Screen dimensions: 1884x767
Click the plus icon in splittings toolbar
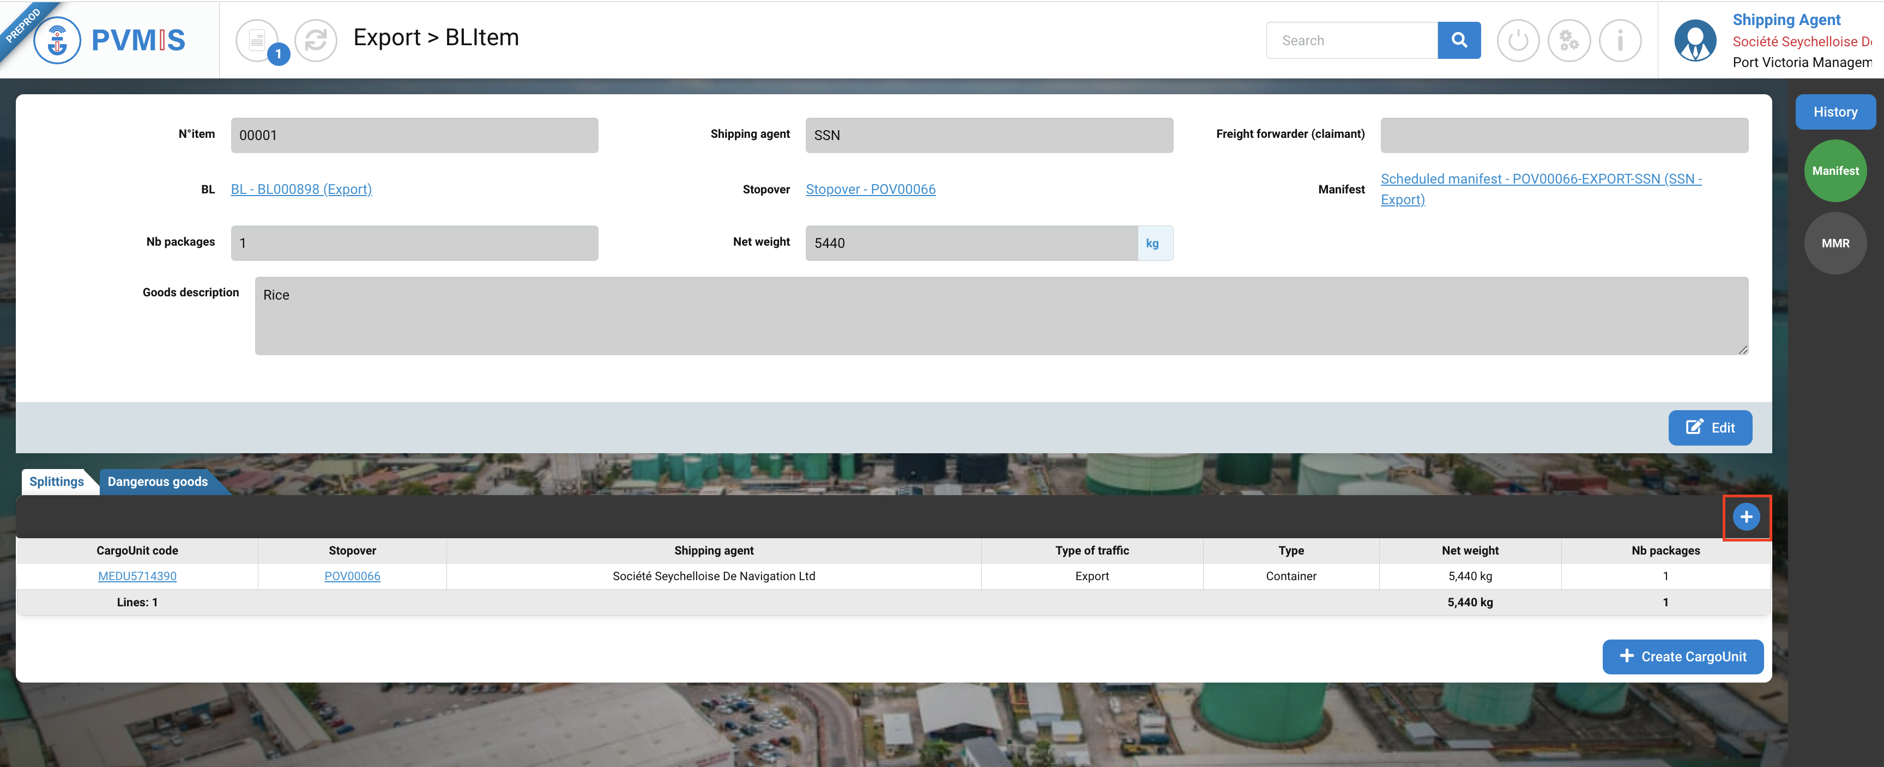click(1746, 517)
